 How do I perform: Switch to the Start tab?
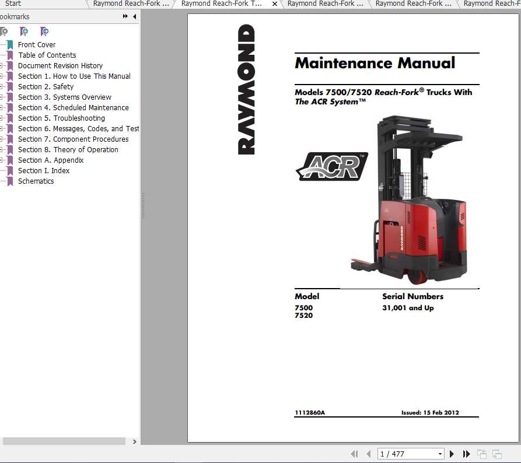pos(13,3)
